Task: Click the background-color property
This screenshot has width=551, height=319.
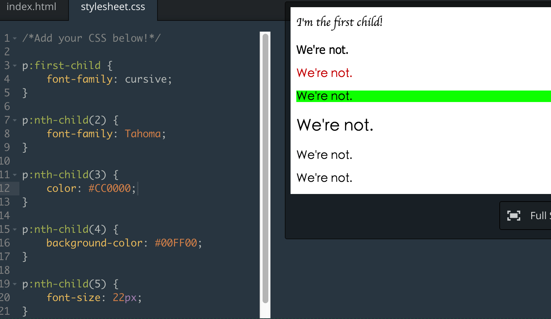Action: (95, 243)
